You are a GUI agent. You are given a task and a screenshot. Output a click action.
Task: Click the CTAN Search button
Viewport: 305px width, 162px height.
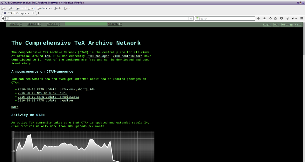click(x=113, y=24)
